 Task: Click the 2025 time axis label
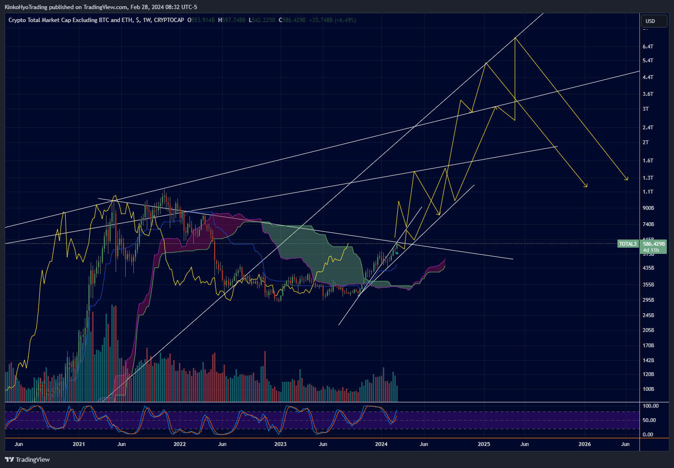pos(484,444)
